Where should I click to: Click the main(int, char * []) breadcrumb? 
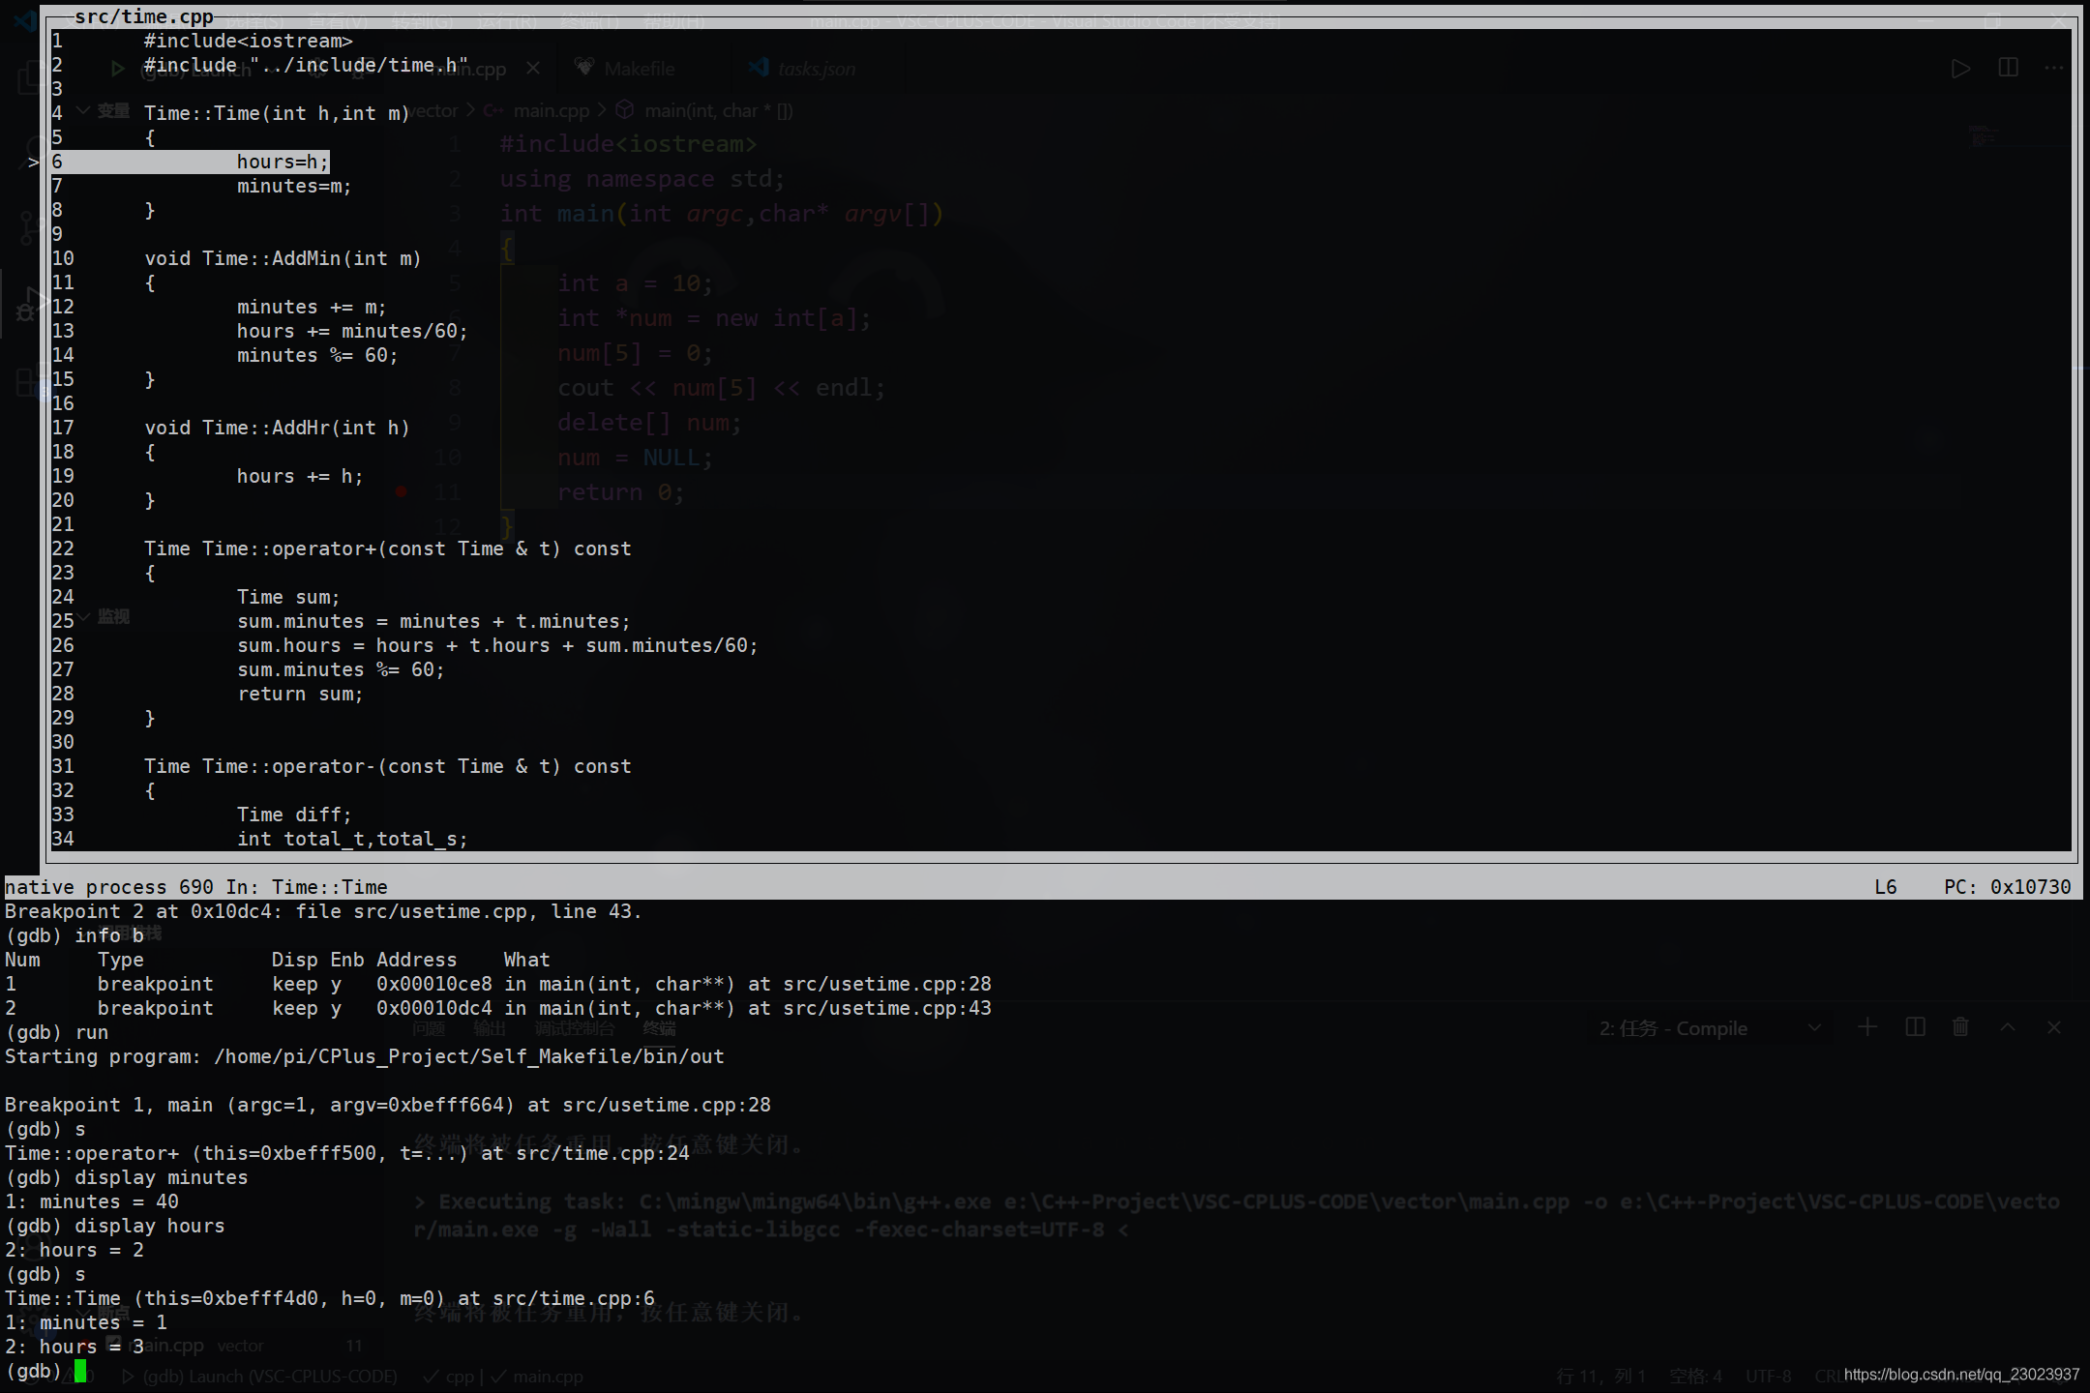click(719, 111)
